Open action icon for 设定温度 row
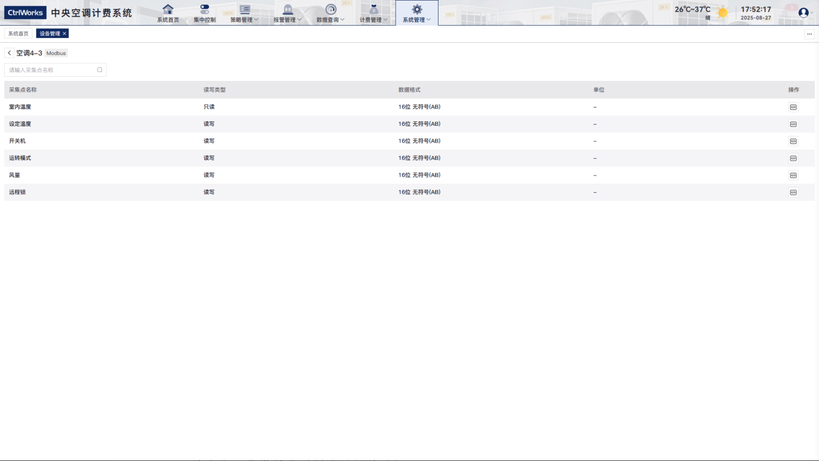The height and width of the screenshot is (461, 819). coord(793,124)
